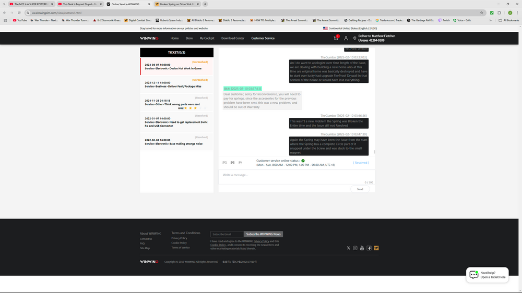Mark the ticket as Resolved

[361, 163]
